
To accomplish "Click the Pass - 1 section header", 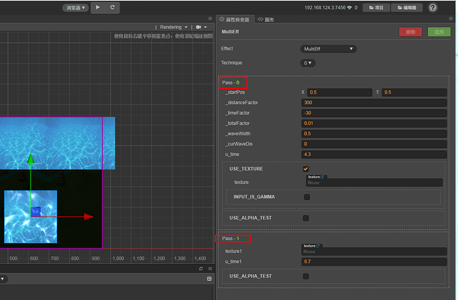I will [x=230, y=239].
